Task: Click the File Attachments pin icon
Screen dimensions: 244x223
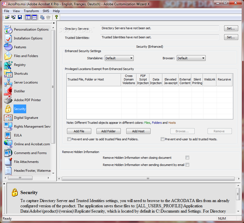Action: pos(8,162)
